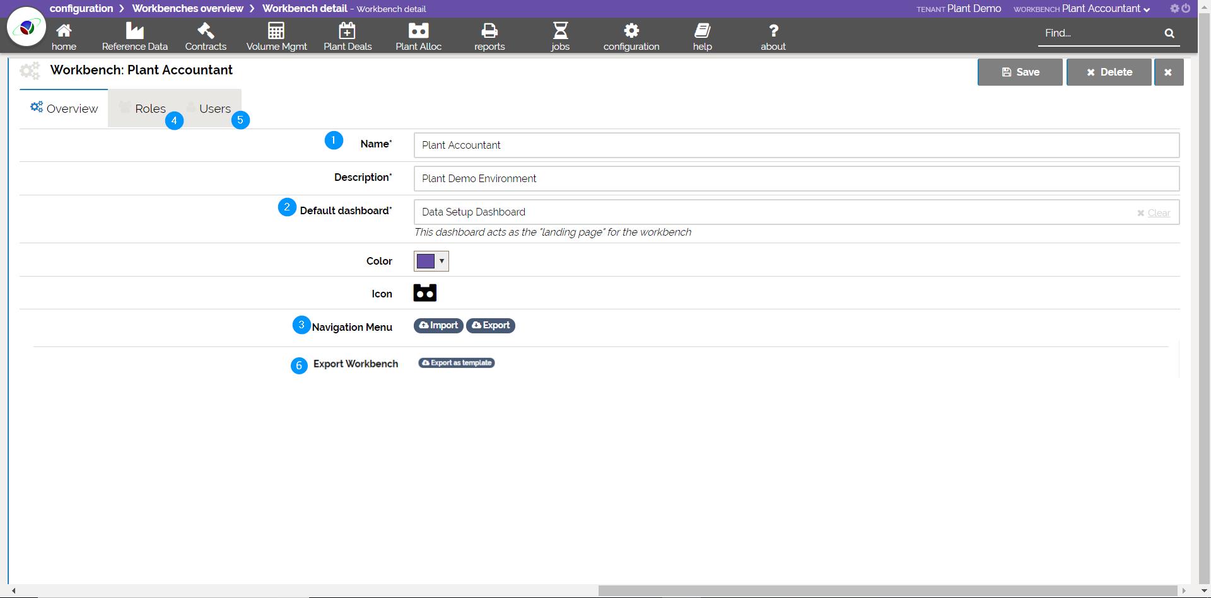Open the reports printer icon

point(489,31)
